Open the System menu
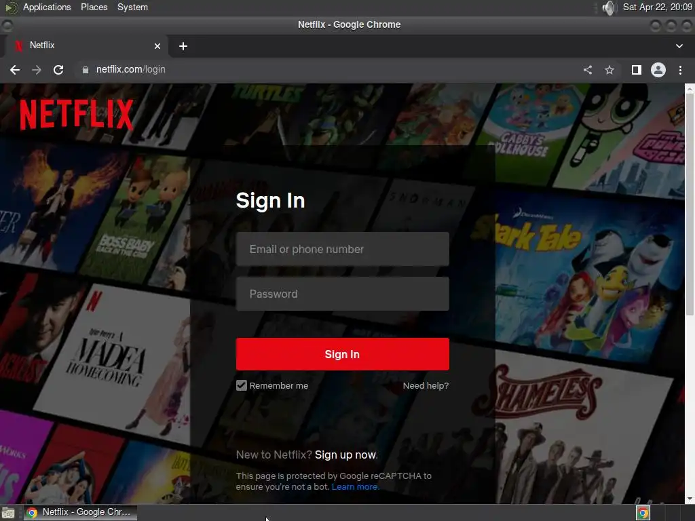Viewport: 695px width, 521px height. 132,7
